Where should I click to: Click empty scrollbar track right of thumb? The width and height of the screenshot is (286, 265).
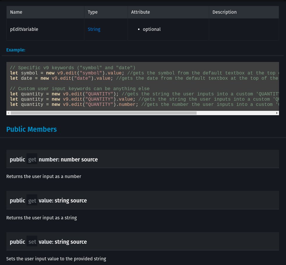[236, 113]
